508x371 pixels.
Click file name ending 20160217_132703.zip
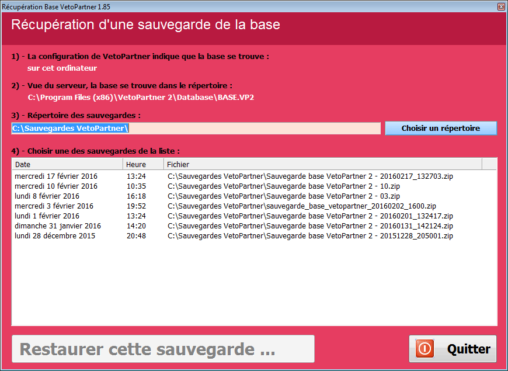click(310, 176)
